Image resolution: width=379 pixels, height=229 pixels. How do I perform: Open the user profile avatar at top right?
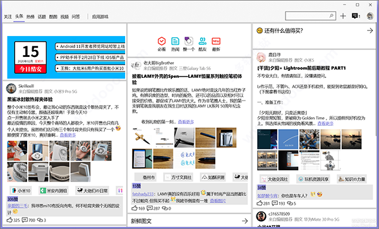point(370,16)
